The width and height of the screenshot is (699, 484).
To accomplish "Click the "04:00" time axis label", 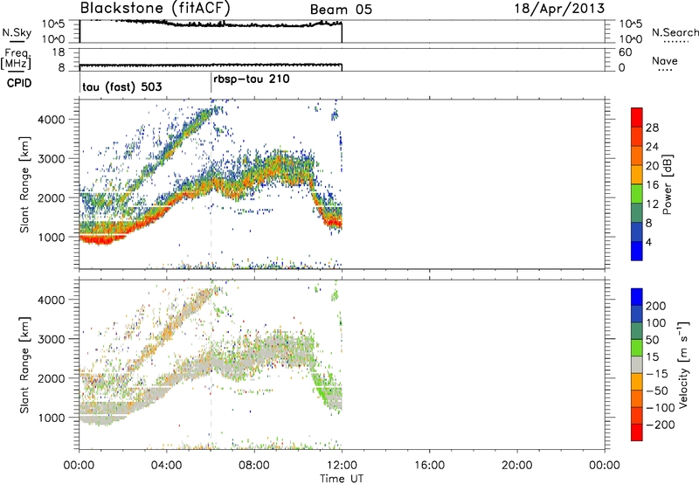I will click(x=167, y=466).
